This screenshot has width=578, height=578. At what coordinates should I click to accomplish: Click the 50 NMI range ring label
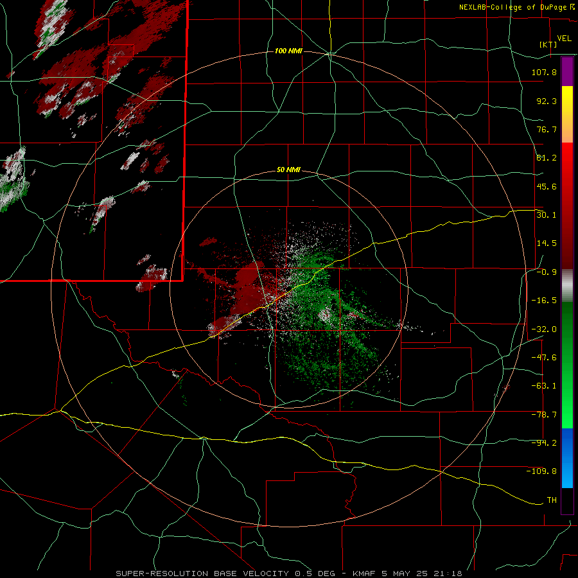pos(288,170)
